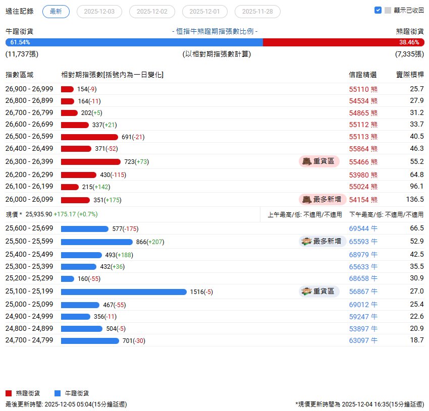The width and height of the screenshot is (429, 411).
Task: Click the 25,600 - 25,699 range row label
Action: [x=29, y=228]
